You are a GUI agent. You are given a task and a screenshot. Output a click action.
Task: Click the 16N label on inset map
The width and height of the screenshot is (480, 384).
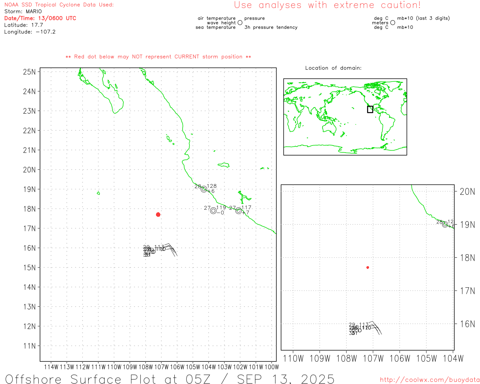[x=467, y=324]
